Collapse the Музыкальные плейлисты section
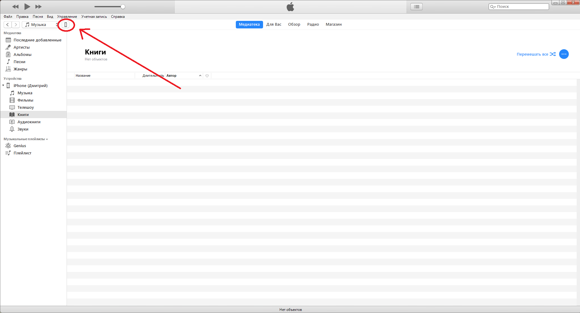Viewport: 580px width, 313px height. [x=47, y=139]
